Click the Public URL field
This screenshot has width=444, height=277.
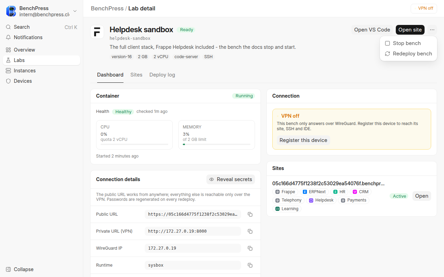(193, 214)
